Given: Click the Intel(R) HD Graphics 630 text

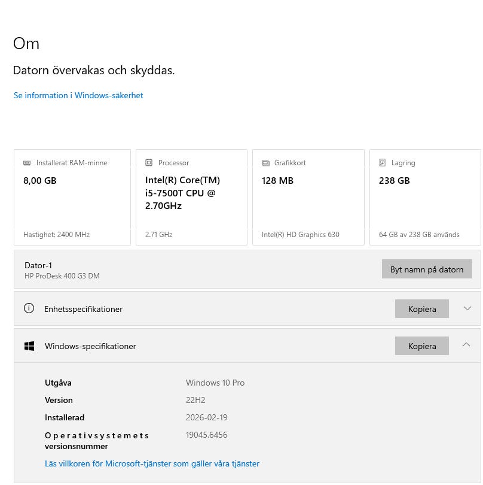Looking at the screenshot, I should tap(300, 235).
